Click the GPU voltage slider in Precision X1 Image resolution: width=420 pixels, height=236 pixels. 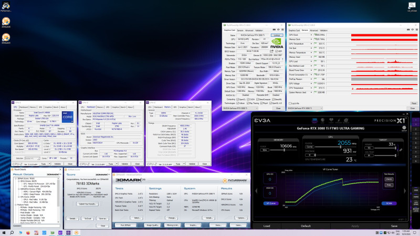coord(334,155)
